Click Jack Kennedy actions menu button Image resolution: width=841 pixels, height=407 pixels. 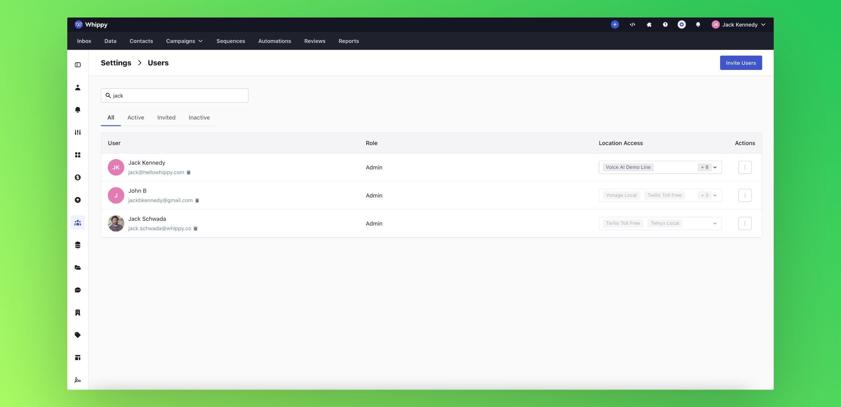(x=745, y=167)
